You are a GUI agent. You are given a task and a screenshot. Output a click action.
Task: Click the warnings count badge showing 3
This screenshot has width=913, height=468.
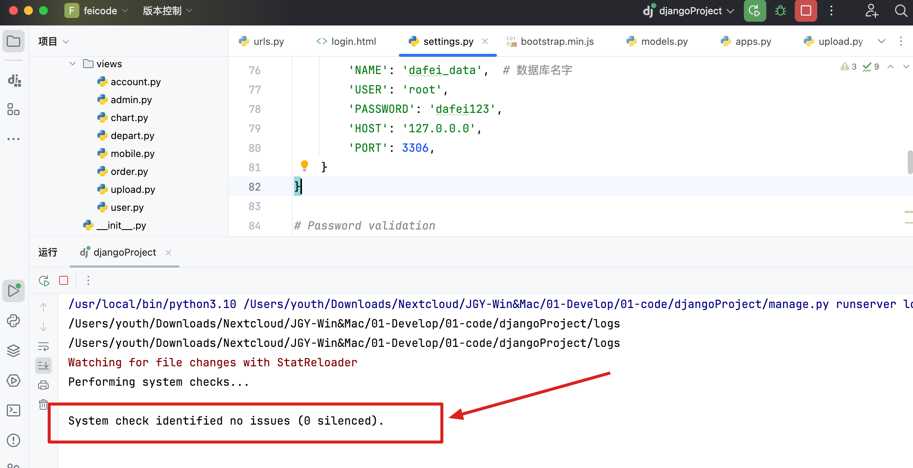point(849,67)
